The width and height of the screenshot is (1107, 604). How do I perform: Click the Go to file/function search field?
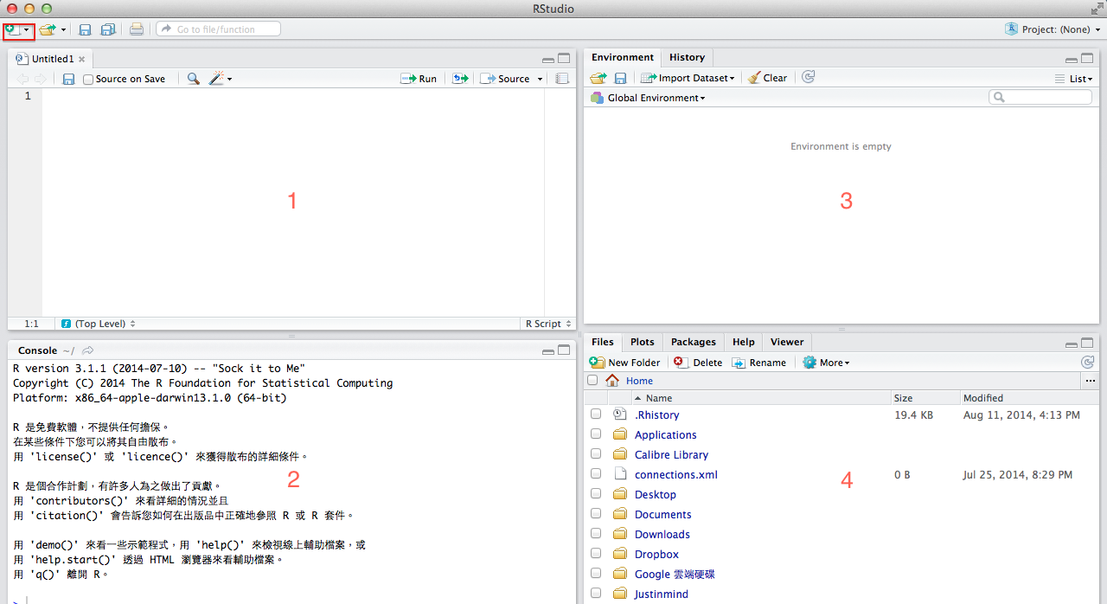218,29
